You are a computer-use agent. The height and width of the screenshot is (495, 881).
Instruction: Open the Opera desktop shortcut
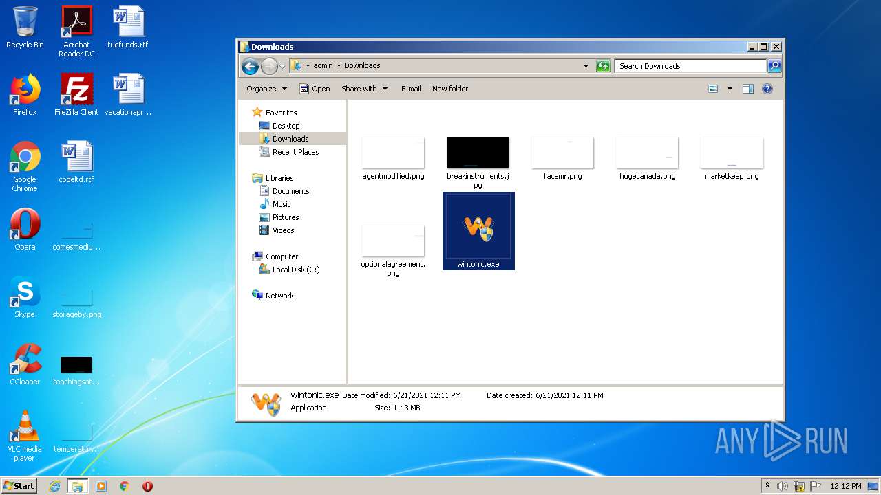coord(25,230)
